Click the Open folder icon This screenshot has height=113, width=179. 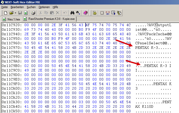(11, 13)
